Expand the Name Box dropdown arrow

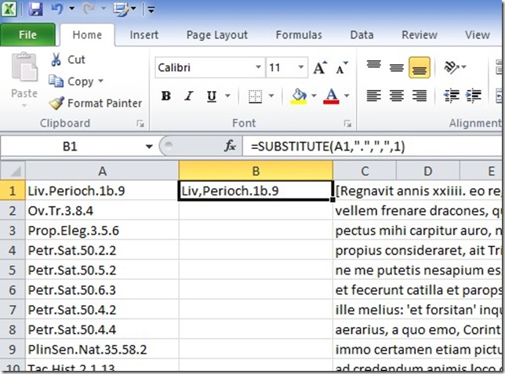(149, 147)
